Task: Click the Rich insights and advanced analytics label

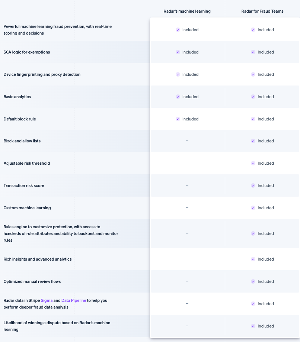Action: coord(38,259)
